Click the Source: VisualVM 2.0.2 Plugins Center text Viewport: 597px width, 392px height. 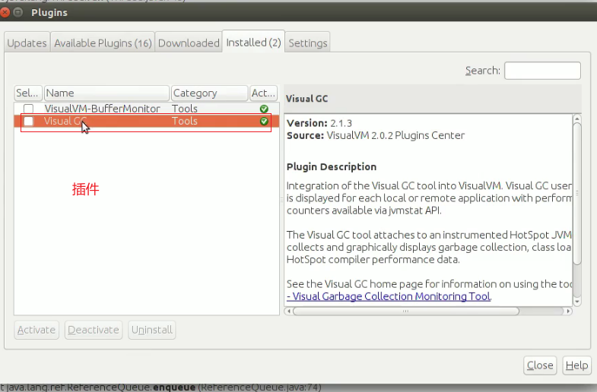(376, 135)
